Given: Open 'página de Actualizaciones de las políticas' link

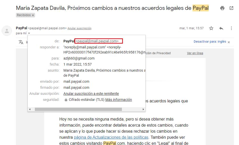Looking at the screenshot, I should point(111,137).
